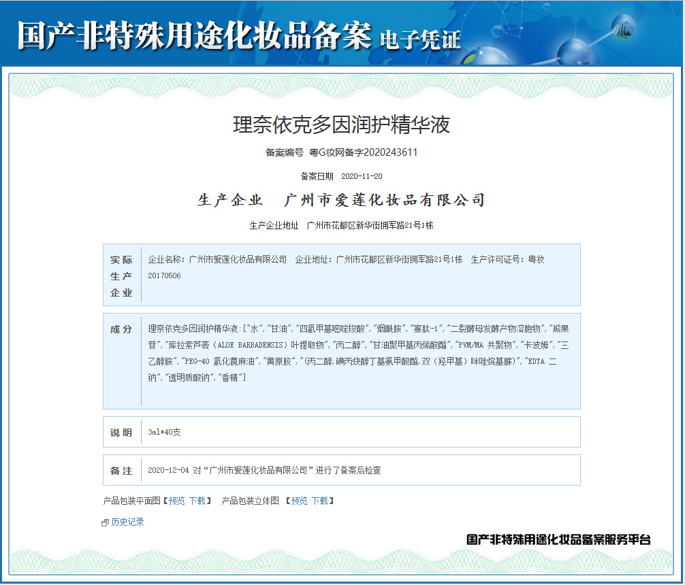
Task: Click the 说明 section label
Action: pos(121,433)
